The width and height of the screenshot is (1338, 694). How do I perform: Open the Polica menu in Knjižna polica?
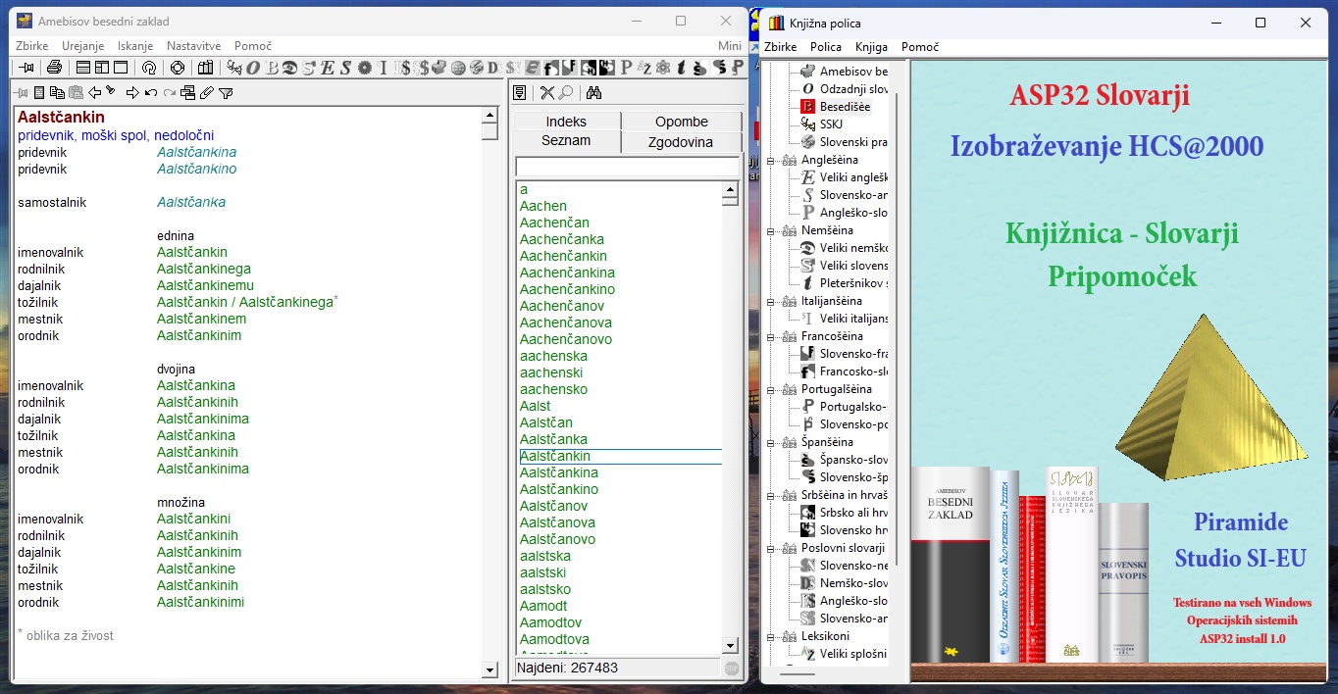826,47
